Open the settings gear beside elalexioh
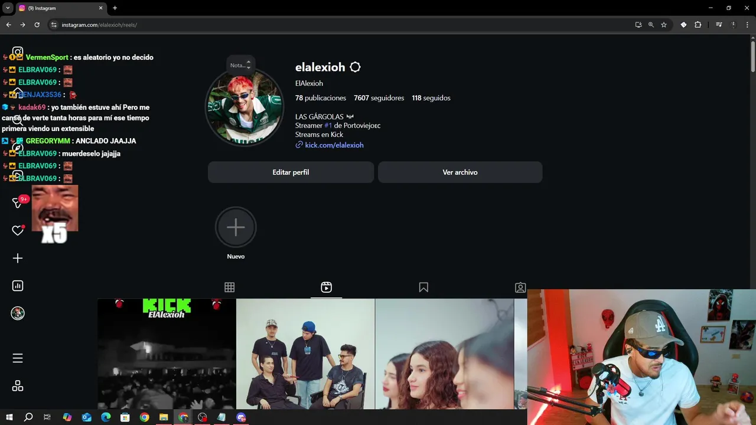The width and height of the screenshot is (756, 425). click(355, 67)
